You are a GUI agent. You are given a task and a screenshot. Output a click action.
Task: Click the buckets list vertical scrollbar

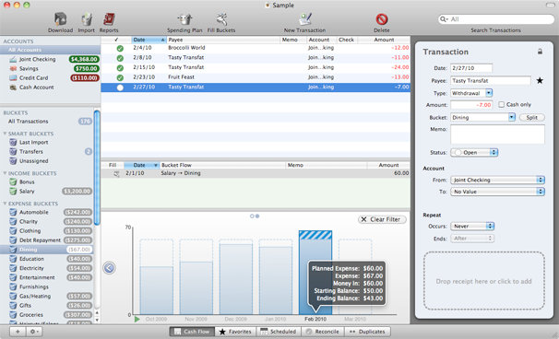(97, 168)
